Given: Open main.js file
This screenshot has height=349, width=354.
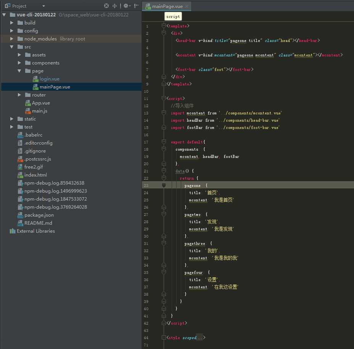Looking at the screenshot, I should pos(40,111).
